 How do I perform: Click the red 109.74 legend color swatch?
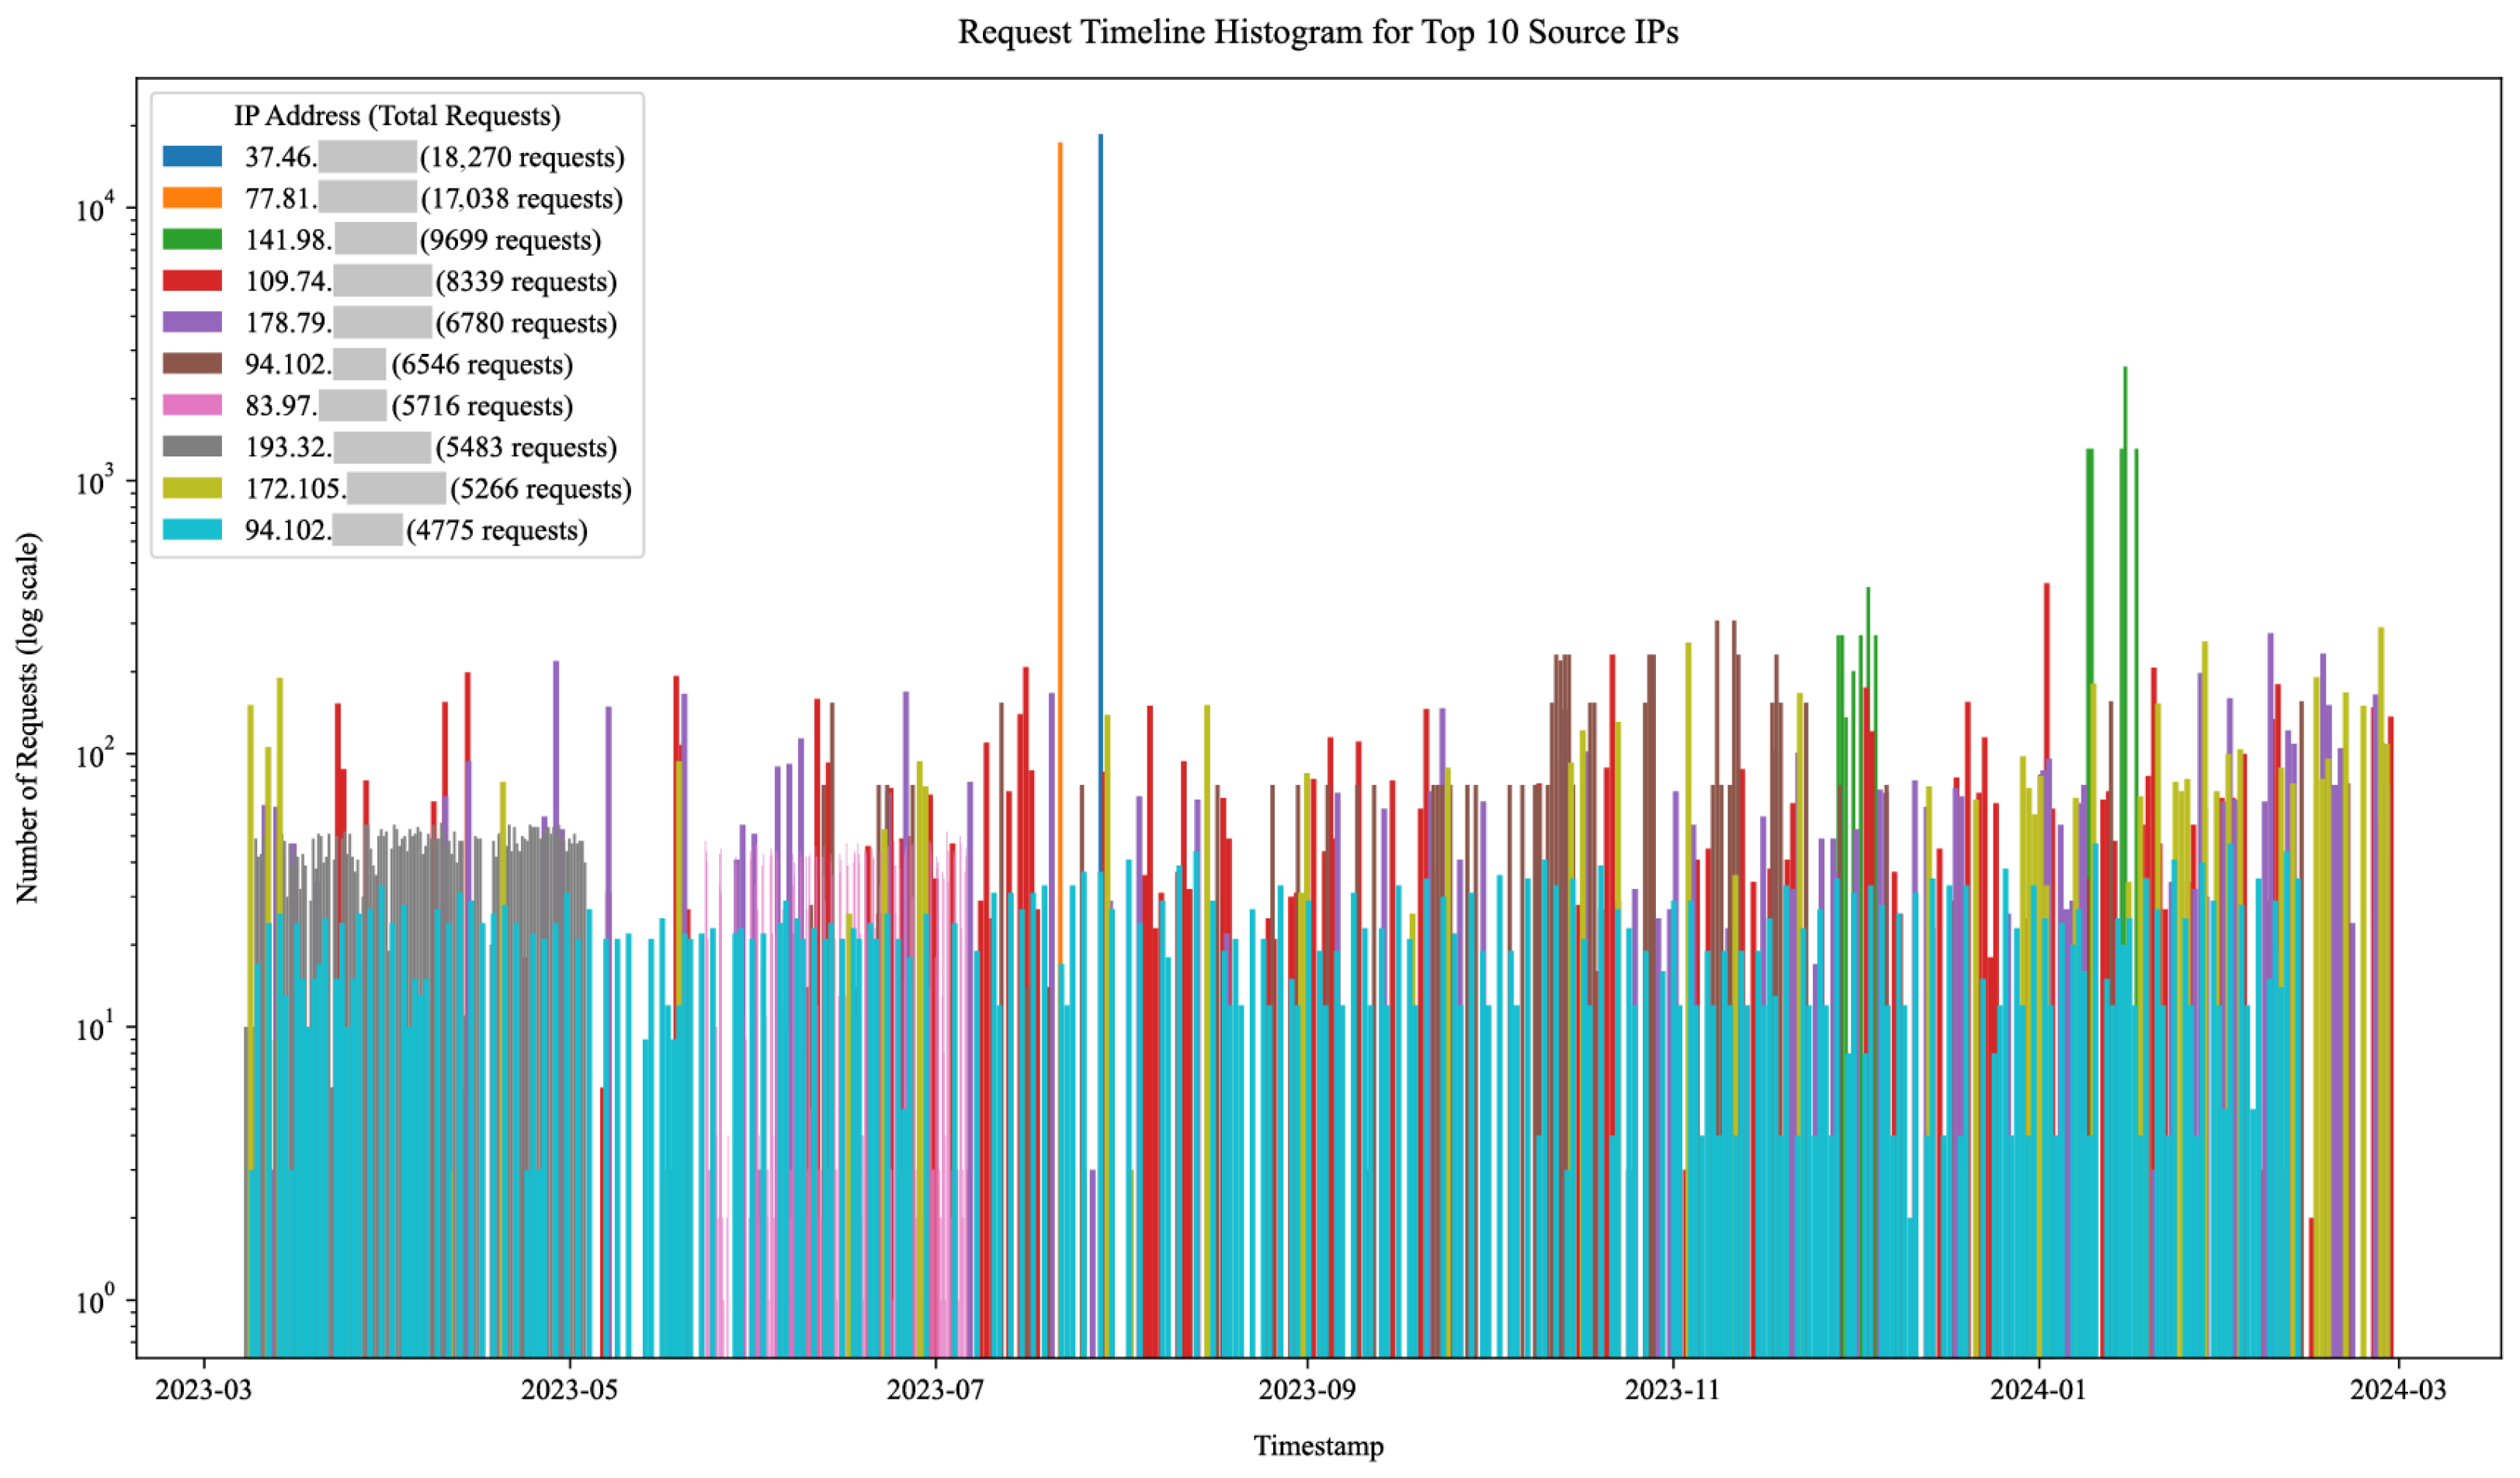pos(192,281)
